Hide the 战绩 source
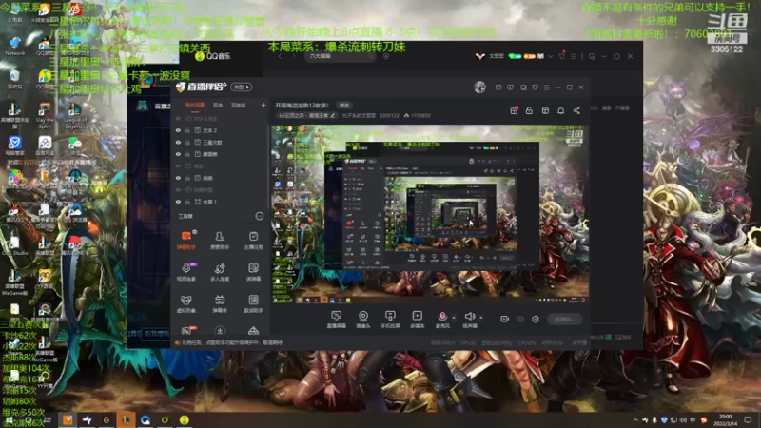Viewport: 761px width, 428px height. (178, 178)
